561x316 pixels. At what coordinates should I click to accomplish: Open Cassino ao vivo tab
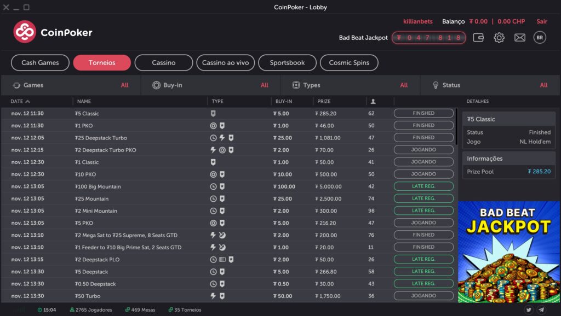click(225, 63)
